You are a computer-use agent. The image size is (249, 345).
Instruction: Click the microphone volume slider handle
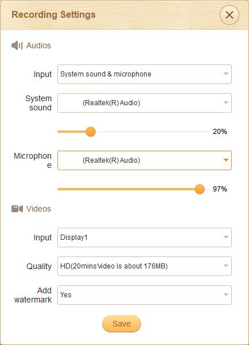click(200, 189)
